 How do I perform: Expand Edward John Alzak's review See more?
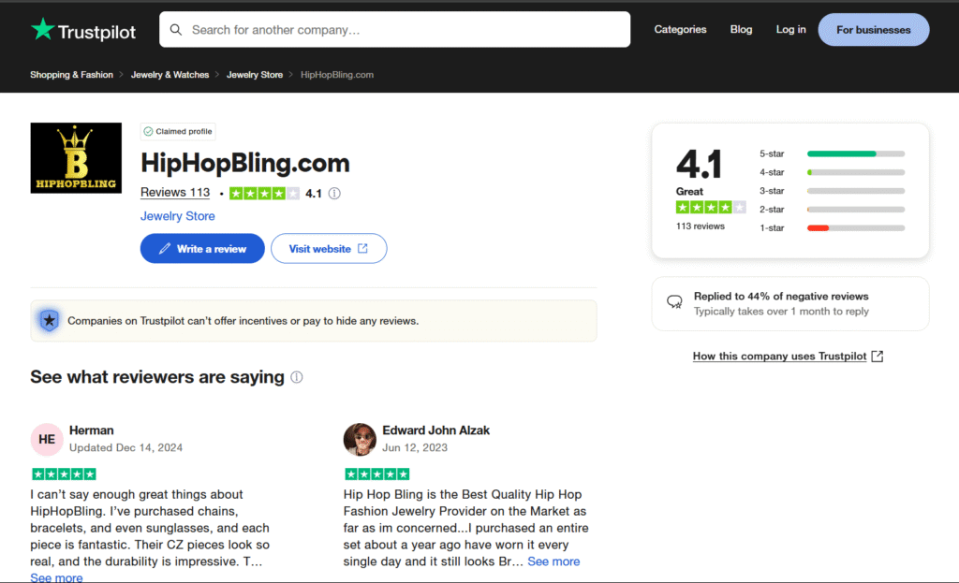point(553,561)
